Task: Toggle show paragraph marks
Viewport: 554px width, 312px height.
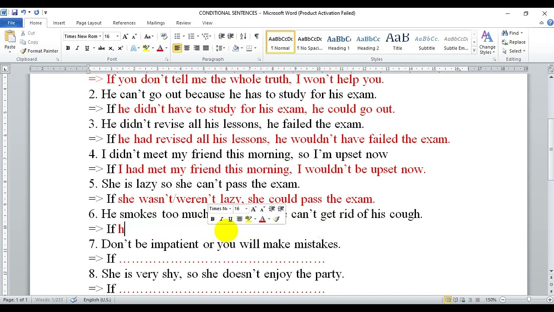Action: pyautogui.click(x=257, y=36)
